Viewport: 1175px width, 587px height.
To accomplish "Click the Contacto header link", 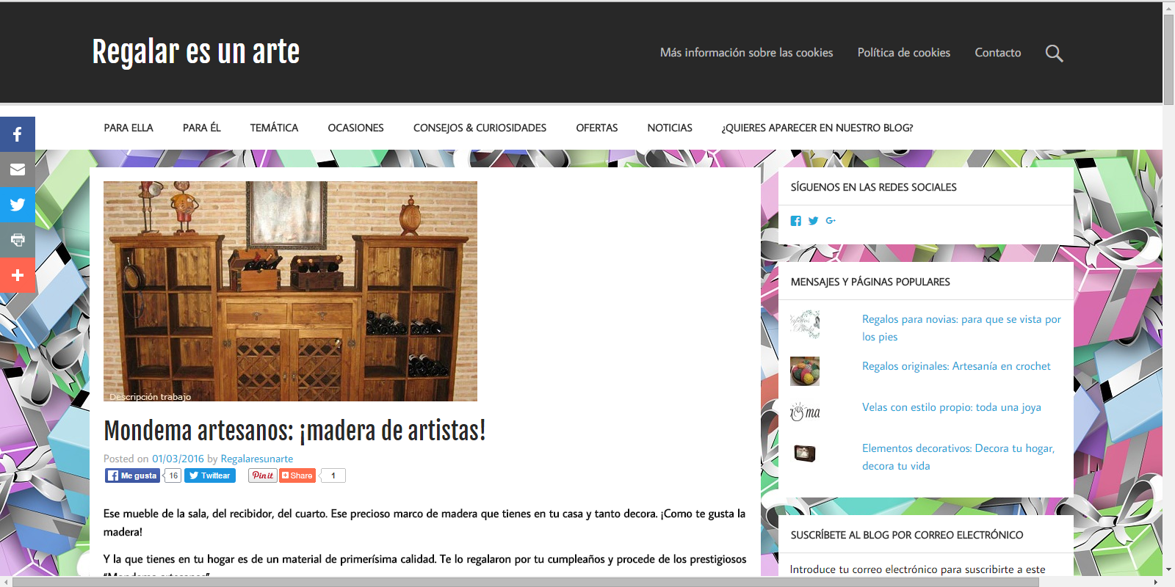I will (997, 53).
